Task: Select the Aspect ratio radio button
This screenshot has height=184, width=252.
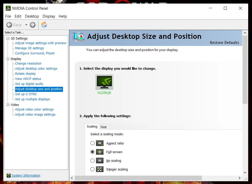Action: [x=92, y=143]
